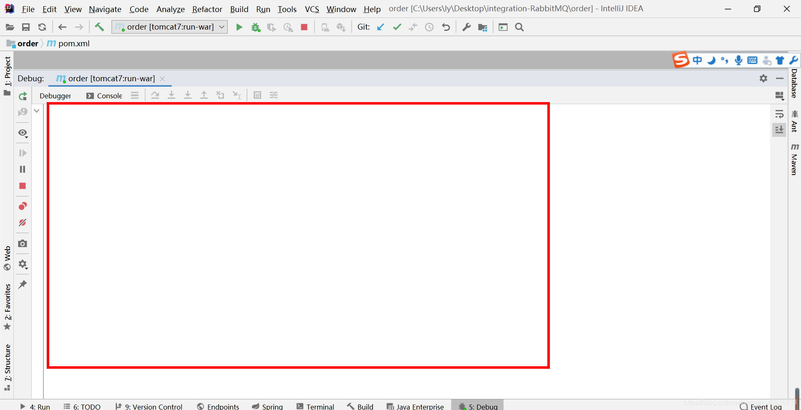This screenshot has height=410, width=801.
Task: Update project via Git blue arrow
Action: pos(380,27)
